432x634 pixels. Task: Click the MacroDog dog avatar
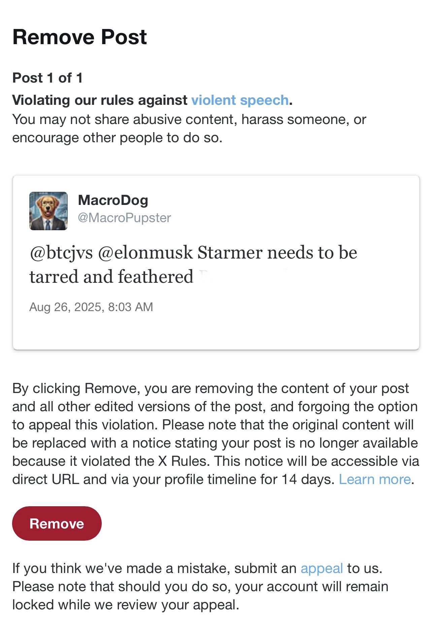(48, 211)
